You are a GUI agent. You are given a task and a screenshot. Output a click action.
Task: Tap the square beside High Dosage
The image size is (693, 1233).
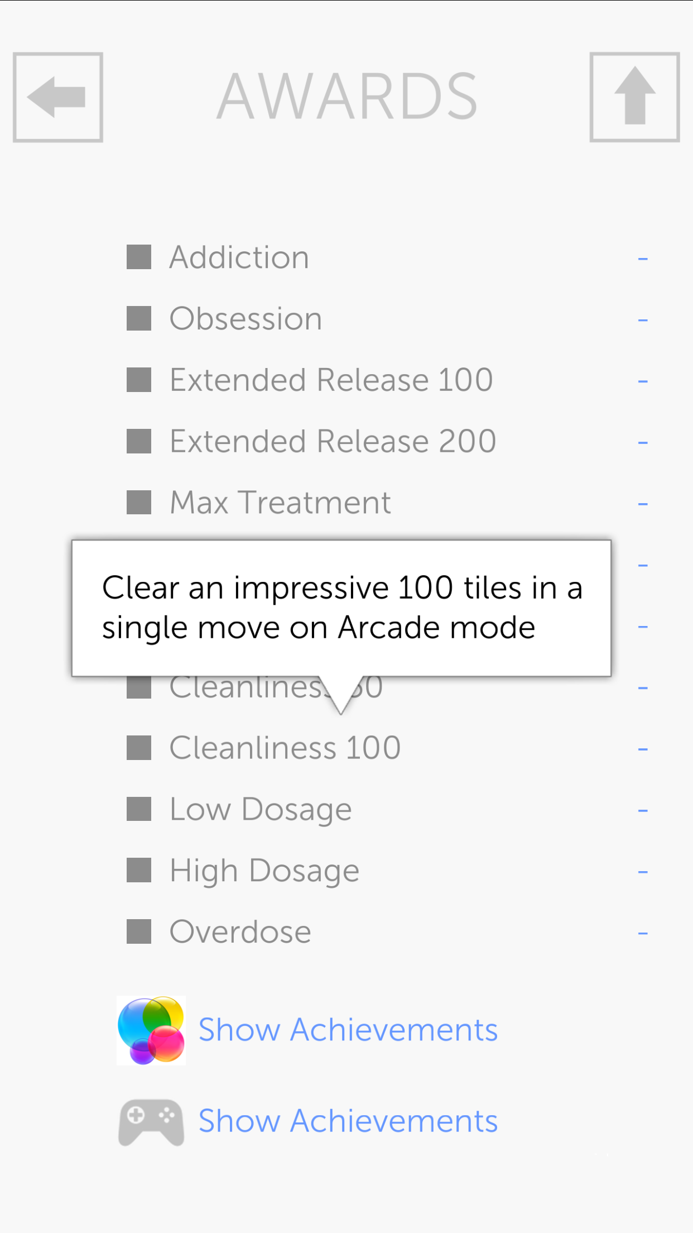point(139,871)
